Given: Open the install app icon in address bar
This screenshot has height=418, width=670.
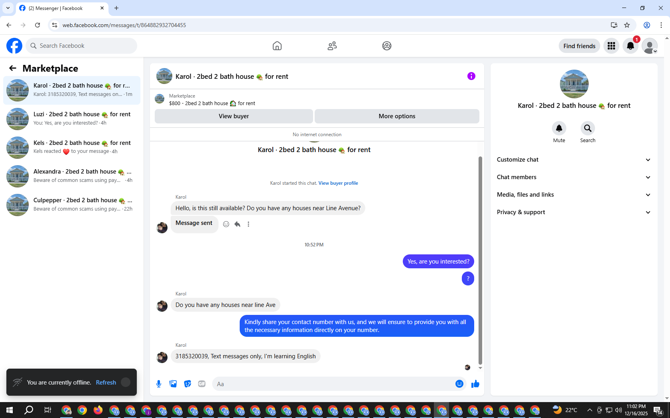Looking at the screenshot, I should [x=614, y=25].
